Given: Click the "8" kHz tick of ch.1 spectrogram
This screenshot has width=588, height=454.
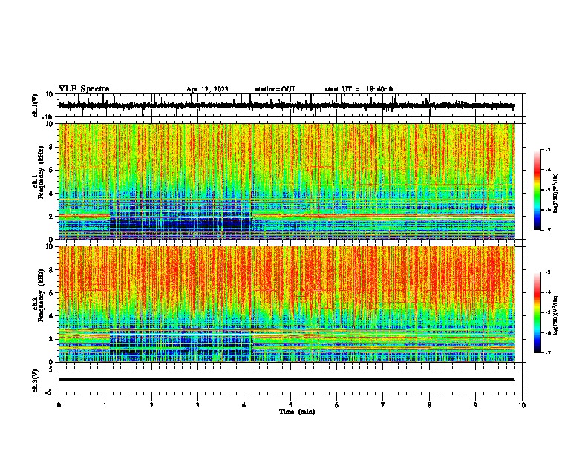Looking at the screenshot, I should point(52,147).
